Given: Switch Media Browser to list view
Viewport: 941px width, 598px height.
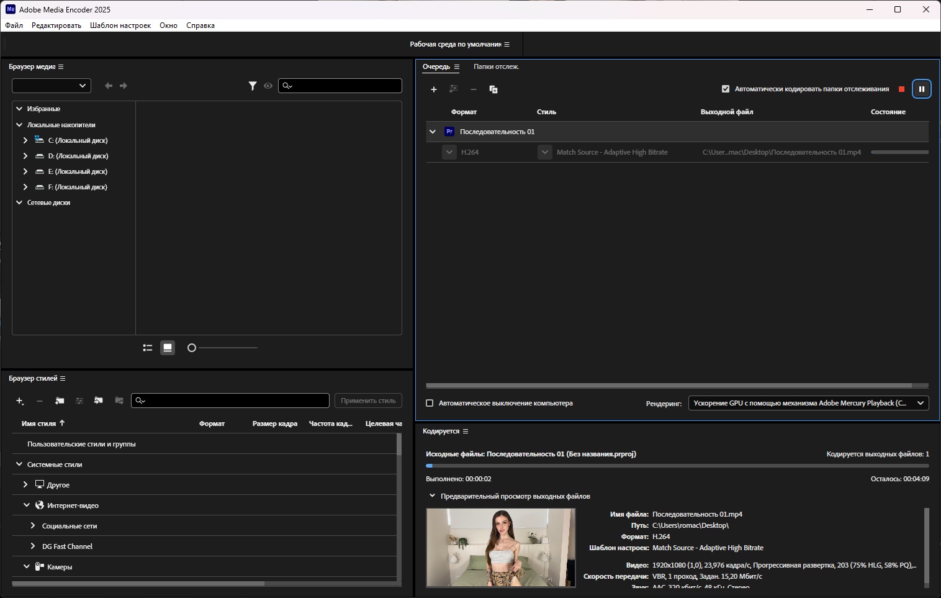Looking at the screenshot, I should [148, 348].
